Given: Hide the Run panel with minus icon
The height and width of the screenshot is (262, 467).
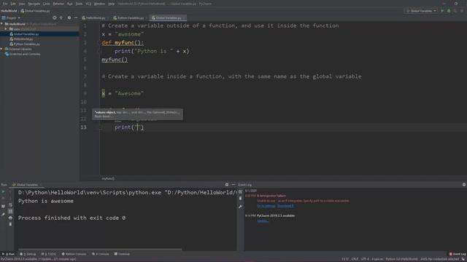Looking at the screenshot, I should (x=233, y=185).
